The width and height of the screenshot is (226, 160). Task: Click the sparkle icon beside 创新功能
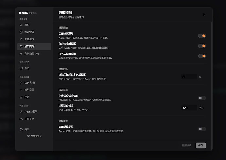pos(21,54)
